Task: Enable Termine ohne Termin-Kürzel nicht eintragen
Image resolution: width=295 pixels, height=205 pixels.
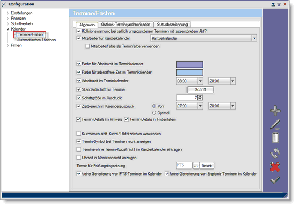Action: click(79, 149)
